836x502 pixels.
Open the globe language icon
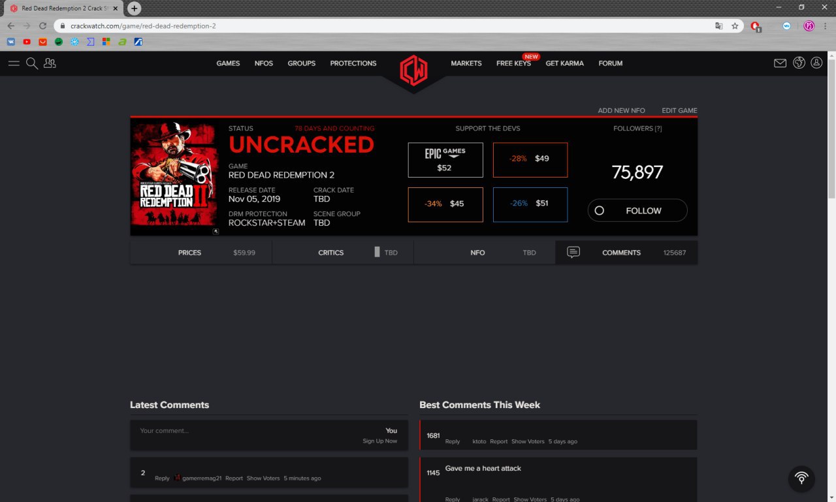pyautogui.click(x=799, y=63)
